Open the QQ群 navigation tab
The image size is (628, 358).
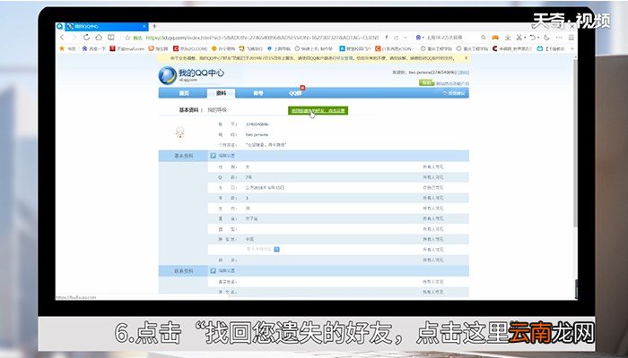click(x=295, y=93)
